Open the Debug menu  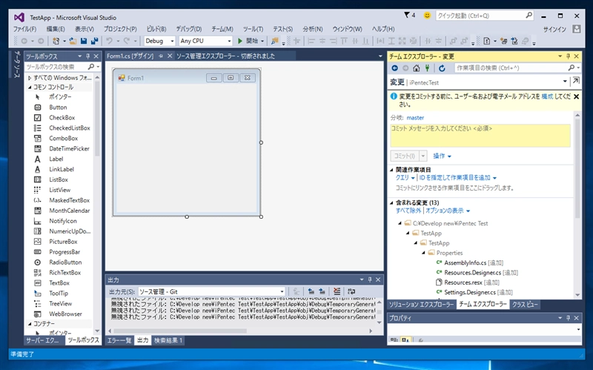point(189,29)
